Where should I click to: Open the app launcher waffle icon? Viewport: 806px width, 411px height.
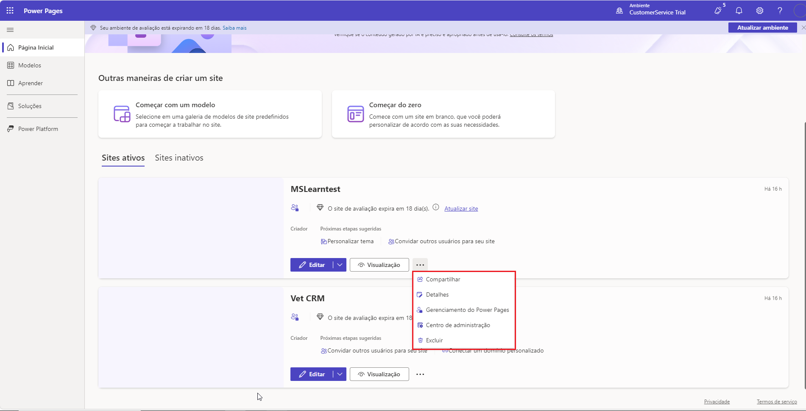click(x=10, y=11)
